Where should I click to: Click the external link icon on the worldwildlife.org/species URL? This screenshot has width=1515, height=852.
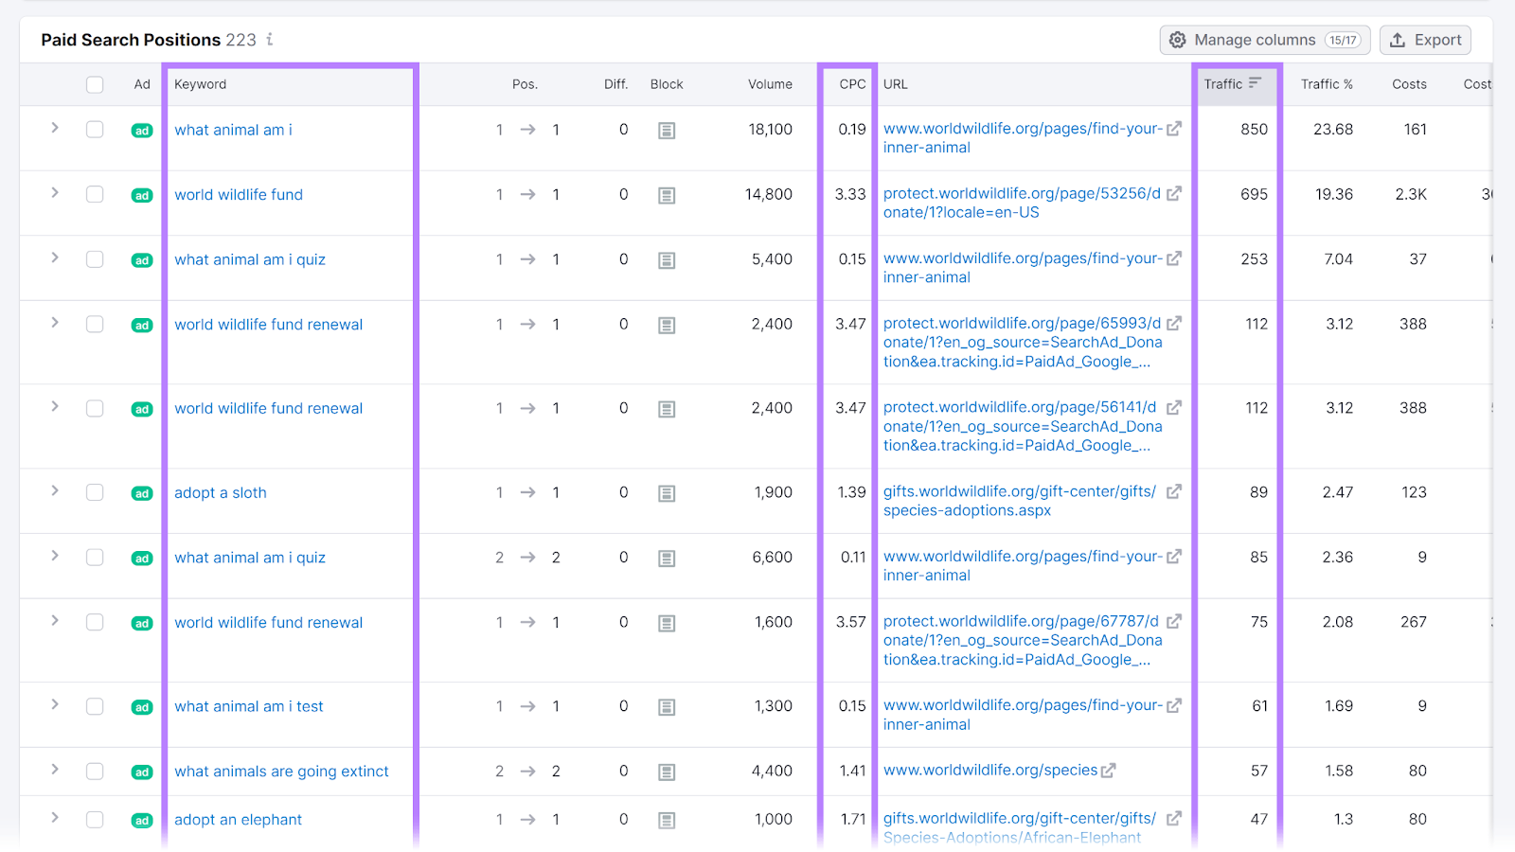click(x=1109, y=770)
